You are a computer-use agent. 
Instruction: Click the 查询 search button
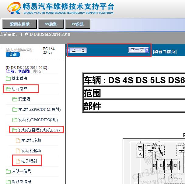13,54
